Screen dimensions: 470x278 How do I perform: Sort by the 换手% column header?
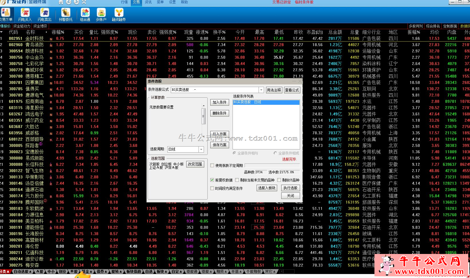click(x=219, y=32)
